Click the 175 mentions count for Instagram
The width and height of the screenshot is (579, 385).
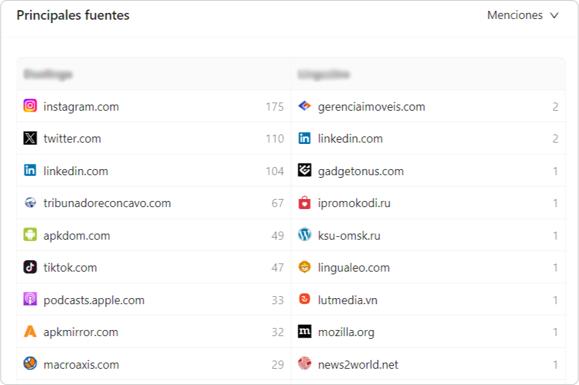(x=275, y=107)
